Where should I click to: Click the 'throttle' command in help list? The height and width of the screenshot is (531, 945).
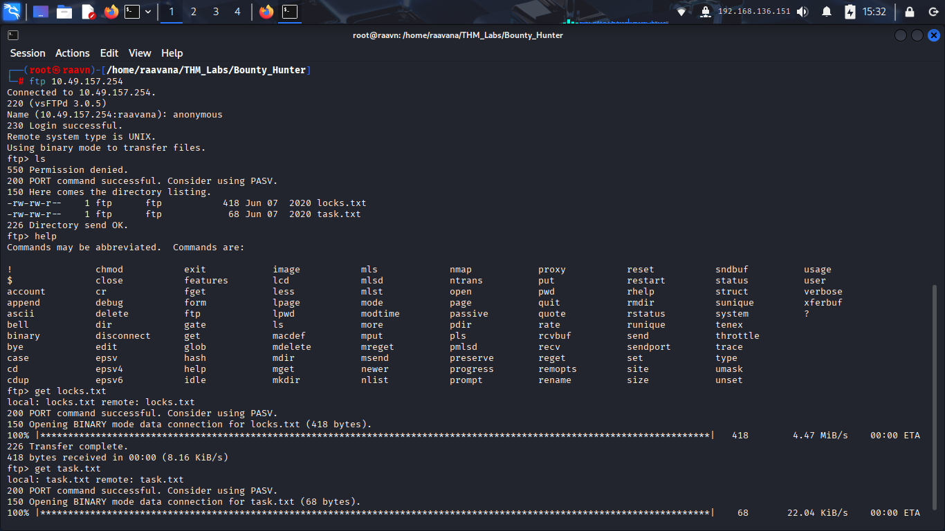pyautogui.click(x=737, y=336)
